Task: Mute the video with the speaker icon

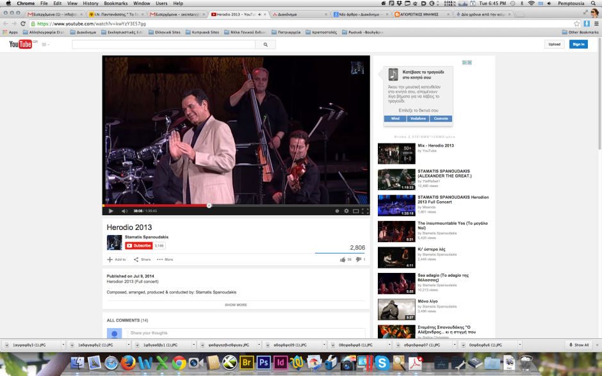Action: click(x=124, y=211)
